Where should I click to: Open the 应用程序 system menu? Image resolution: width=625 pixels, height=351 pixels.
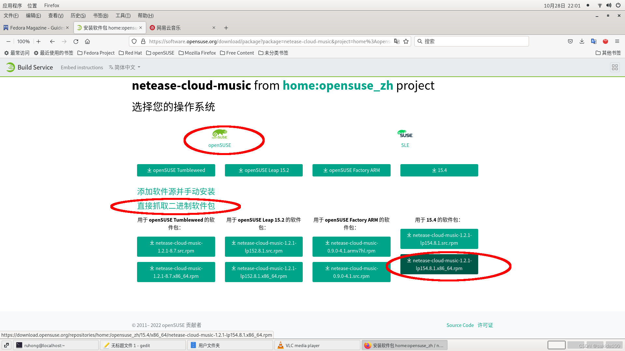click(x=12, y=6)
